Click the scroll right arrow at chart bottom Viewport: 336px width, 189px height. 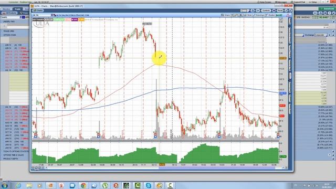pyautogui.click(x=283, y=168)
